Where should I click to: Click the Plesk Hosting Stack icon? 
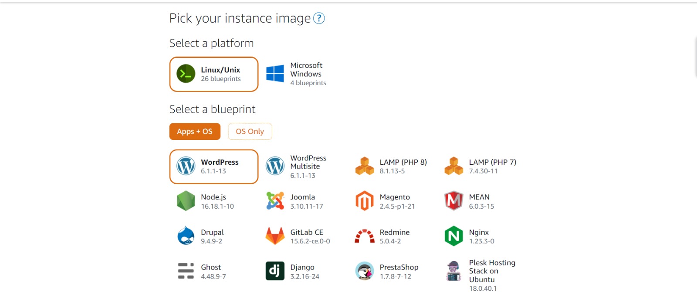pos(454,271)
